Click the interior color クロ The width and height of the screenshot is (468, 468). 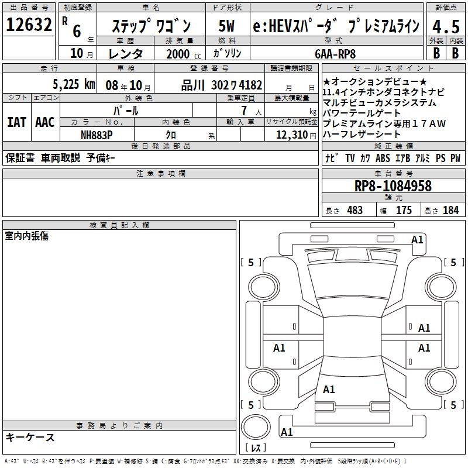coord(171,135)
